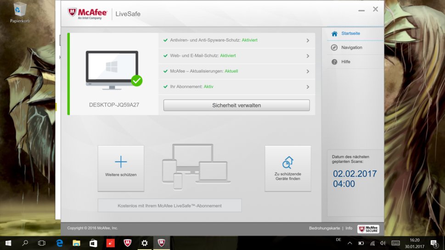Expand Web- und E-Mail-Schutz row
Image resolution: width=445 pixels, height=250 pixels.
[308, 56]
